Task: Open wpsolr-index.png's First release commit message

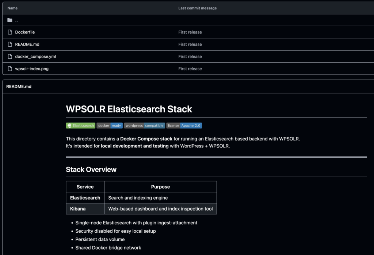Action: pos(190,69)
